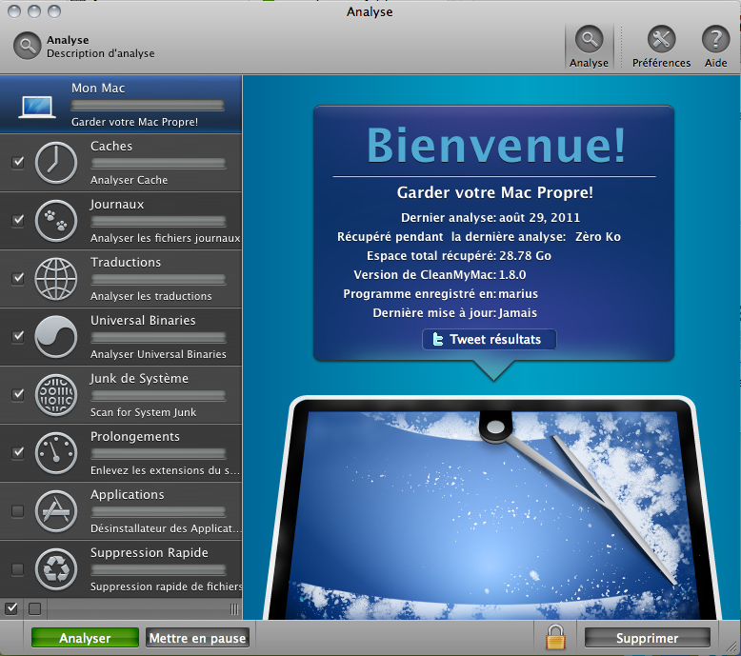Image resolution: width=741 pixels, height=656 pixels.
Task: Check the Applications checkbox
Action: (18, 511)
